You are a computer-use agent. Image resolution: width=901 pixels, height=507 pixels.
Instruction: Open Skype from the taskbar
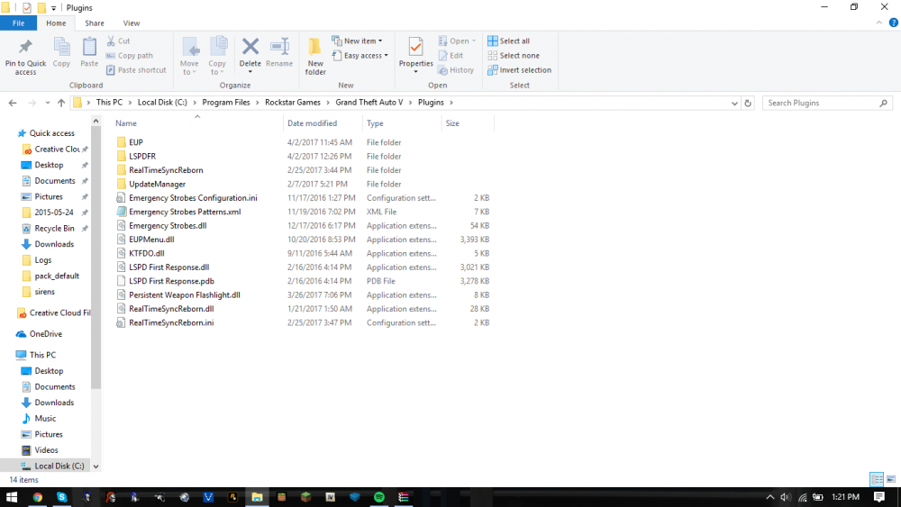tap(61, 497)
